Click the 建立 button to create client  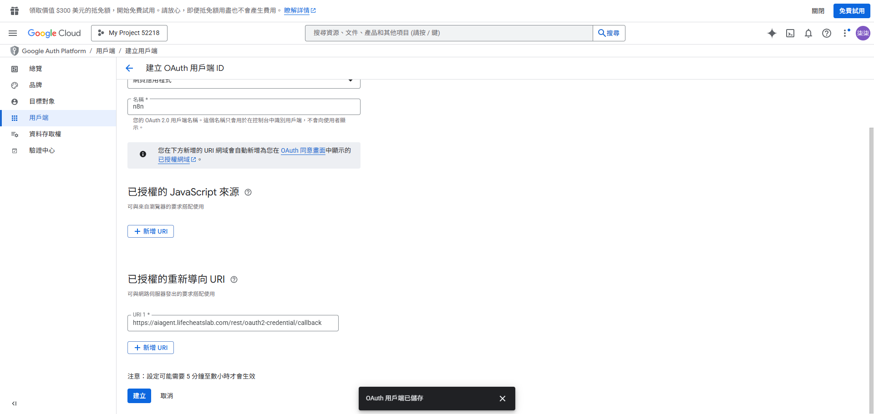(x=139, y=395)
